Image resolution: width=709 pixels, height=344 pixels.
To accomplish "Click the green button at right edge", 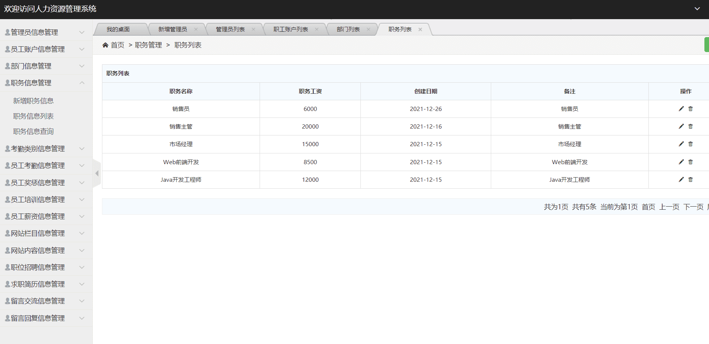I will (707, 45).
